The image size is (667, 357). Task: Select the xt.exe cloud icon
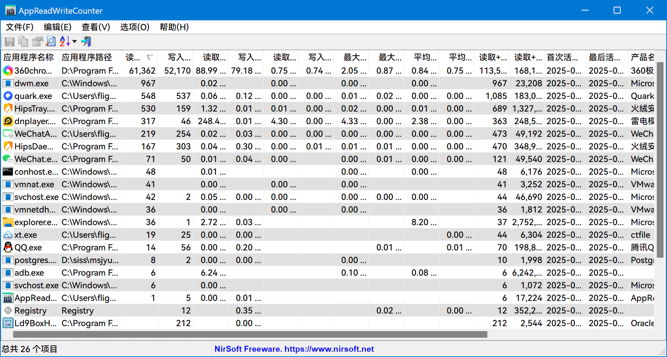8,235
